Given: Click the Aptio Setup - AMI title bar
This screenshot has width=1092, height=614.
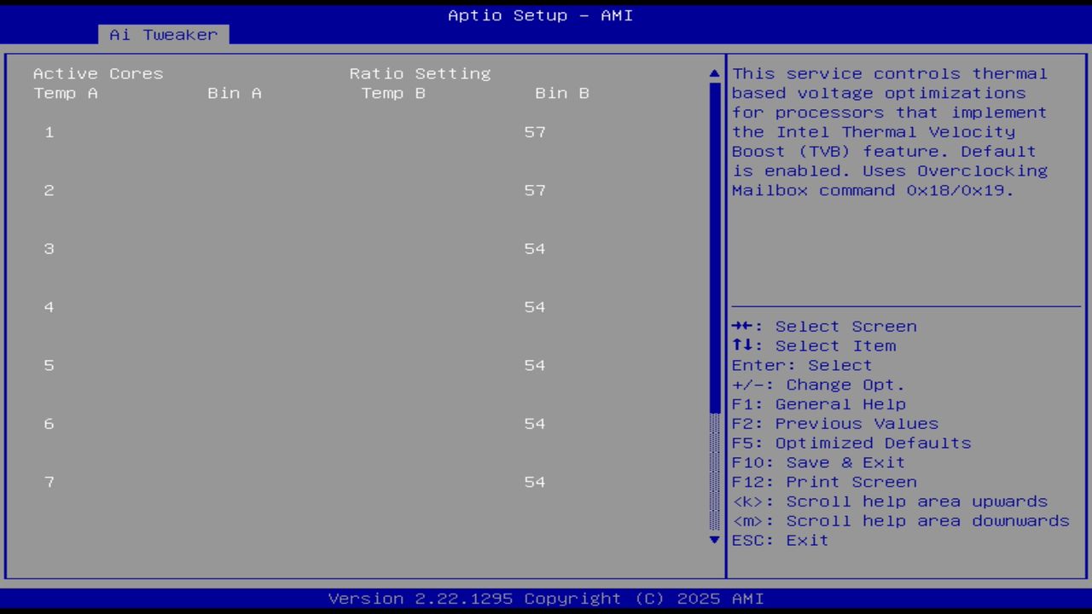Looking at the screenshot, I should (x=540, y=15).
